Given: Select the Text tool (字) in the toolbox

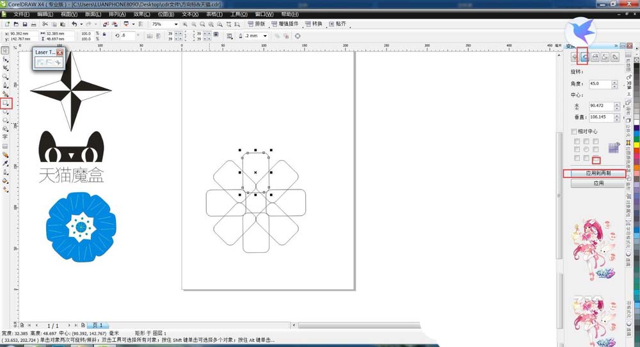Looking at the screenshot, I should click(x=6, y=136).
